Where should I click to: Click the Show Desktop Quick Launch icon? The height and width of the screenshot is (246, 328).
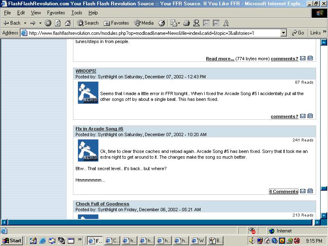click(x=33, y=241)
